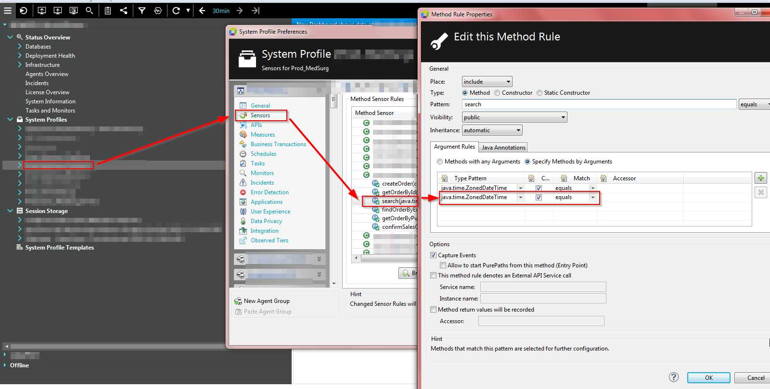Viewport: 770px width, 389px height.
Task: Select the Method type radio button
Action: (x=465, y=93)
